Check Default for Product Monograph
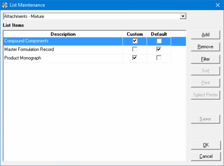This screenshot has width=224, height=166. [159, 58]
